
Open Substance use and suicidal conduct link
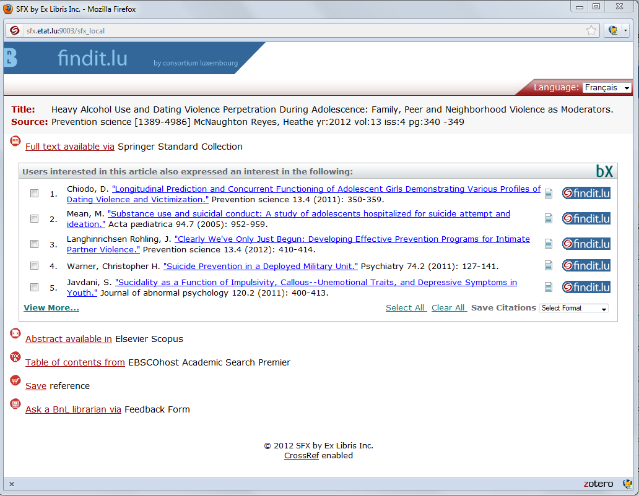point(289,219)
